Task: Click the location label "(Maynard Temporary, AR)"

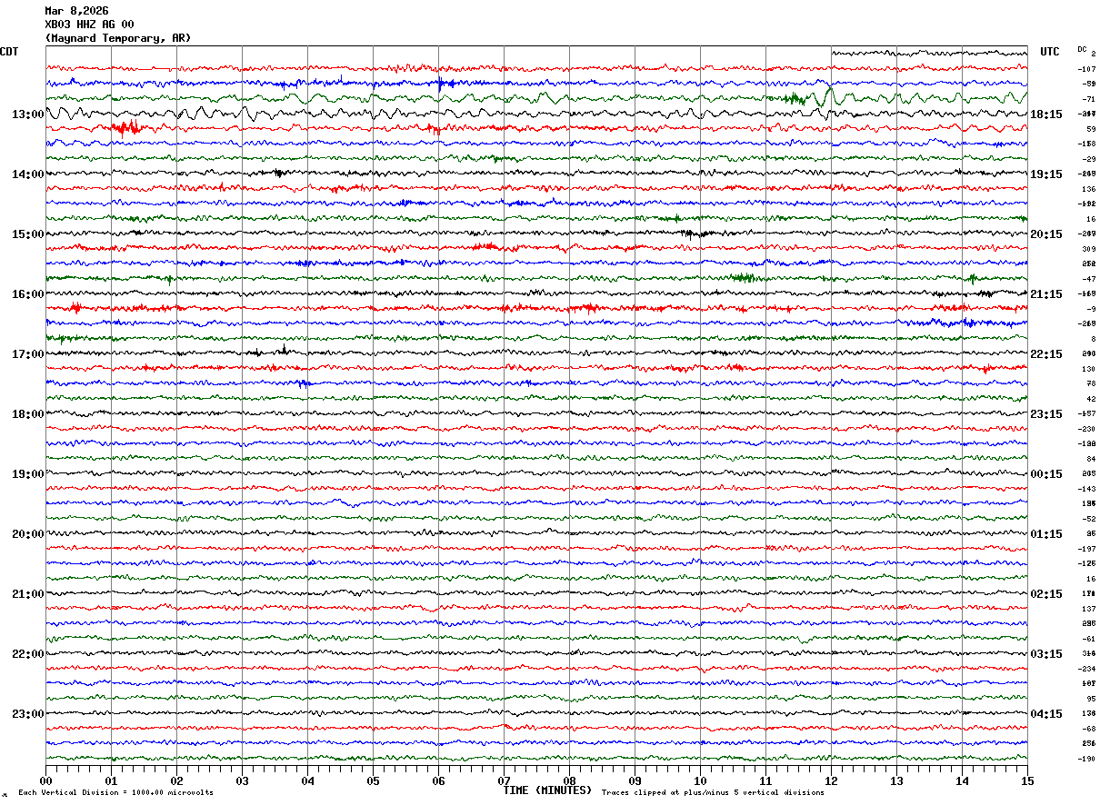Action: point(118,38)
